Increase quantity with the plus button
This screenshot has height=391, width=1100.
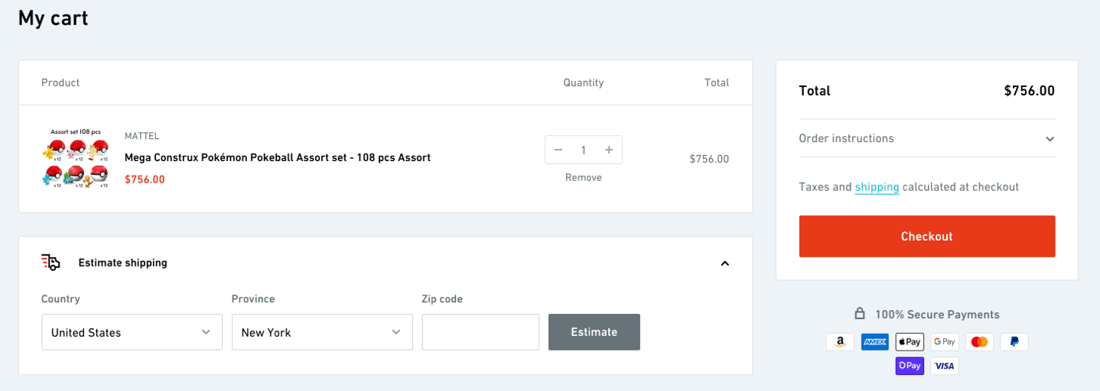pyautogui.click(x=609, y=150)
